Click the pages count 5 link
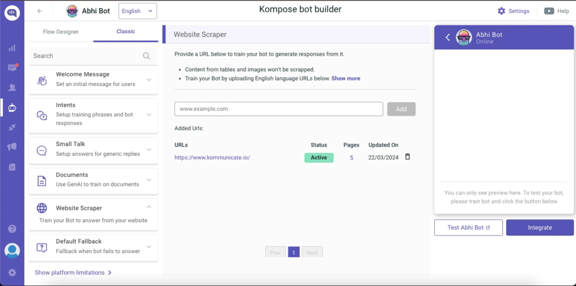The width and height of the screenshot is (576, 286). [x=352, y=158]
